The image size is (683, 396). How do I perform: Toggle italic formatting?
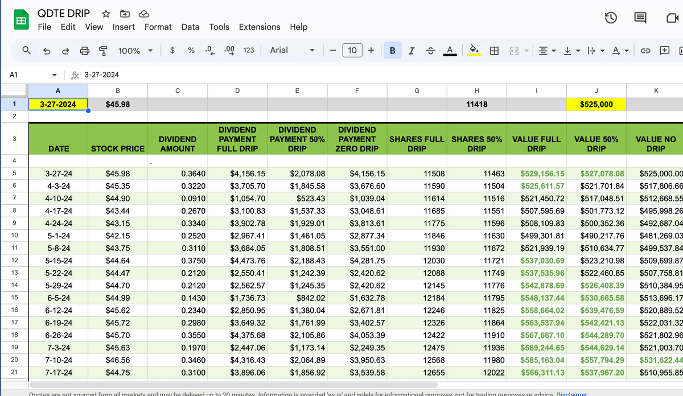(x=412, y=51)
